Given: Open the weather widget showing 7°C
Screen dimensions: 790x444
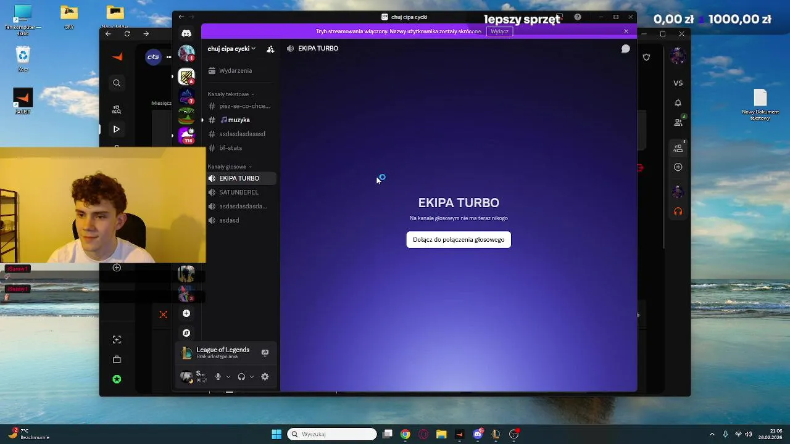Looking at the screenshot, I should pos(28,434).
